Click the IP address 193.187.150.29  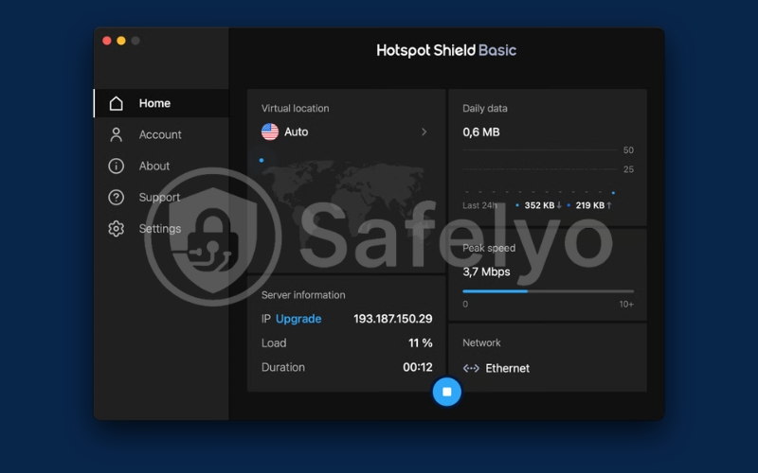pos(392,319)
